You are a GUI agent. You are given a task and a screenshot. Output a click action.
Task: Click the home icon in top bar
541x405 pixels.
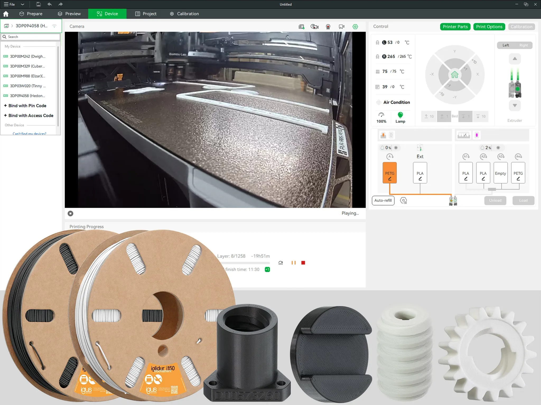pos(6,14)
